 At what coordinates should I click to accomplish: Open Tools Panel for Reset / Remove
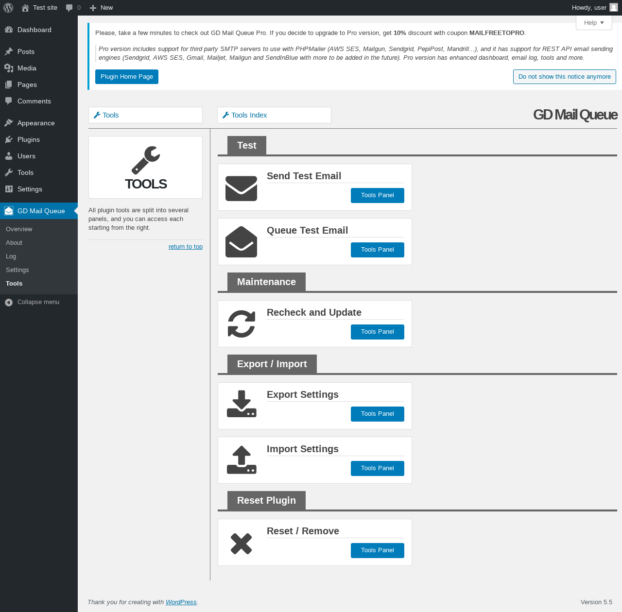378,550
